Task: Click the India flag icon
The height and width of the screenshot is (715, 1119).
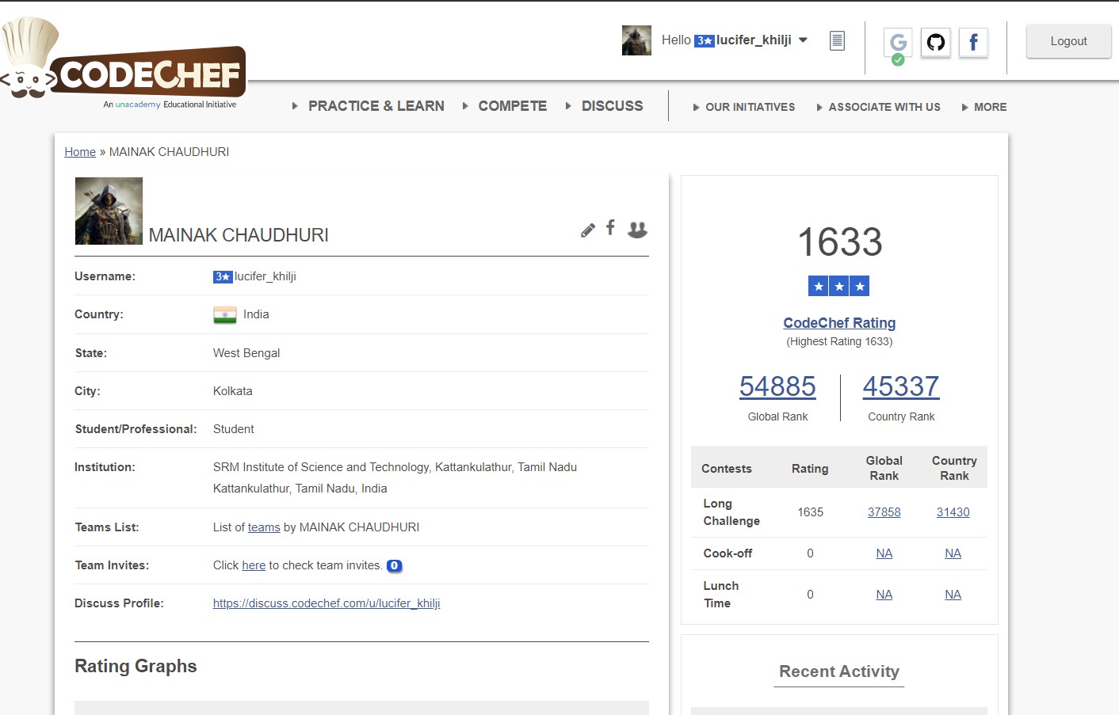Action: (225, 315)
